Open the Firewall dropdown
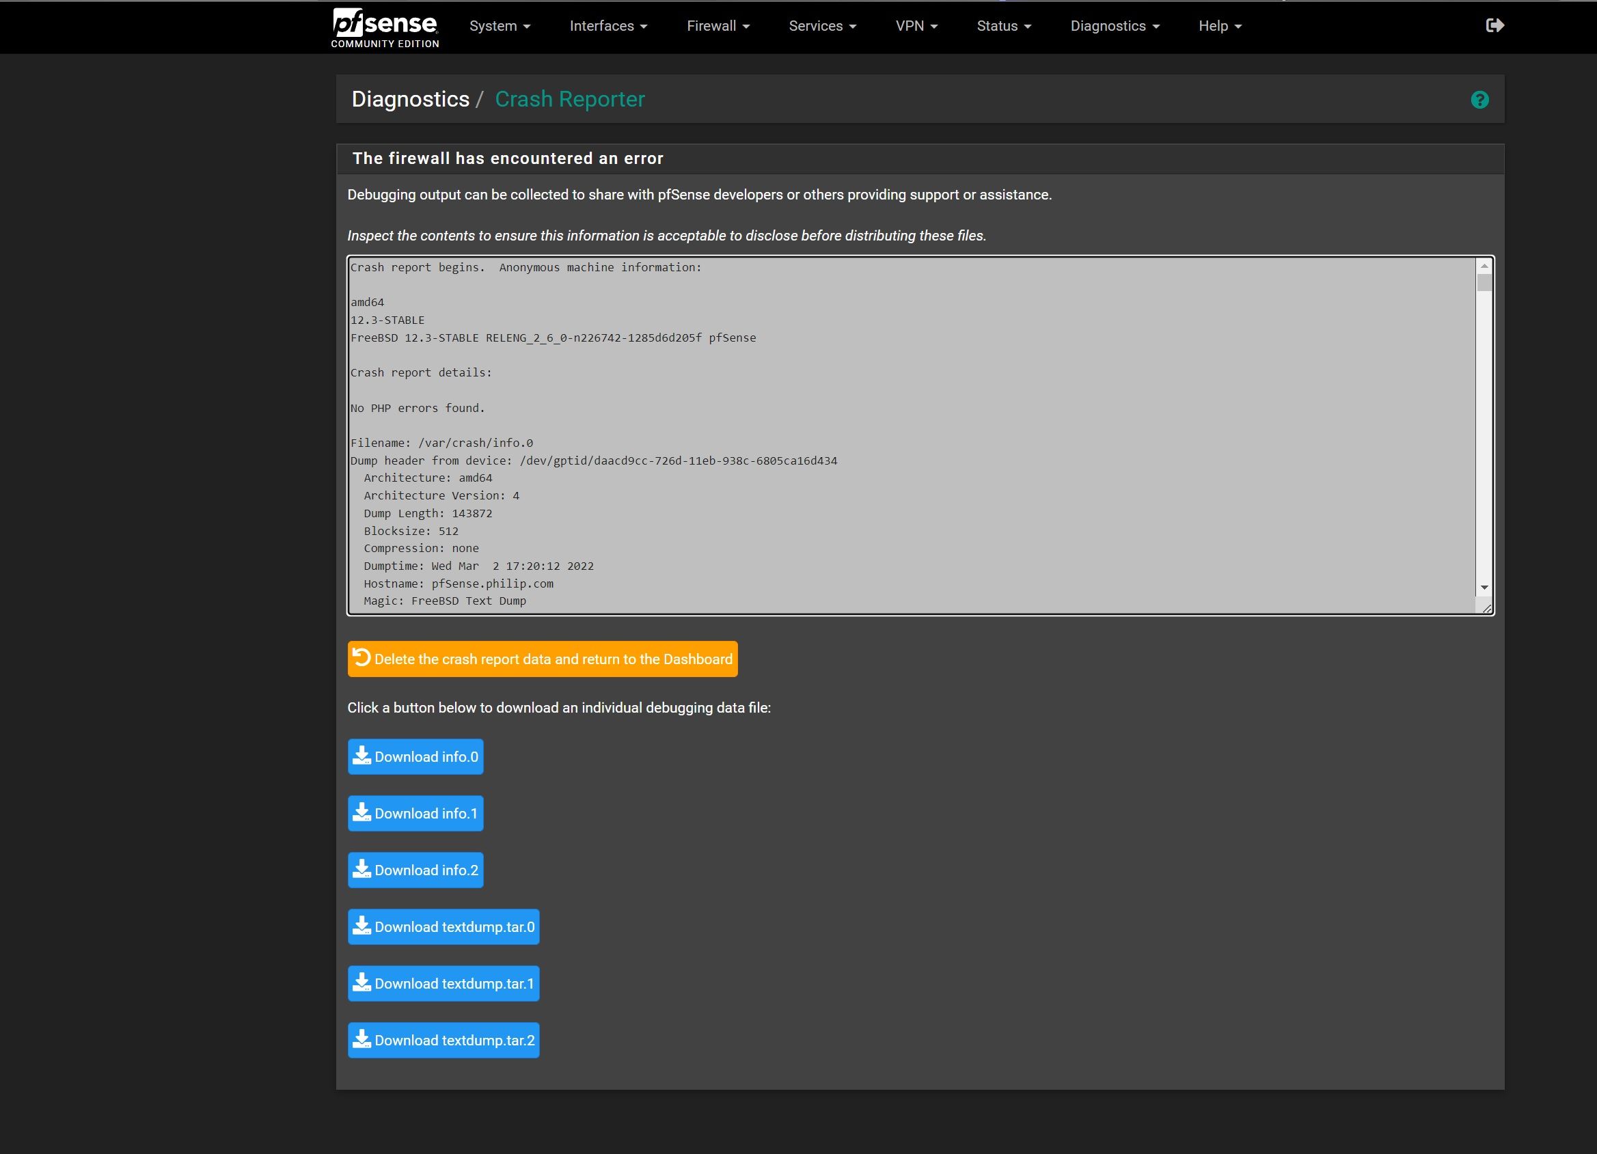 718,26
